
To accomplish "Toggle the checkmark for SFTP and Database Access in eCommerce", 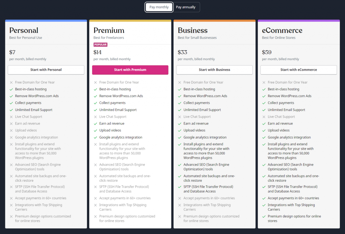I will [x=263, y=187].
